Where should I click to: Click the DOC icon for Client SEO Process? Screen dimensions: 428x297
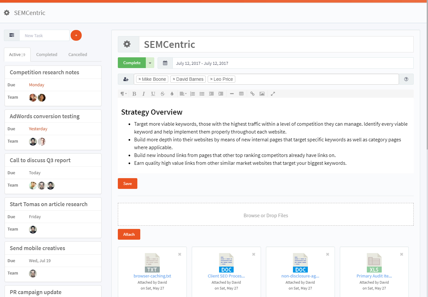click(x=226, y=263)
